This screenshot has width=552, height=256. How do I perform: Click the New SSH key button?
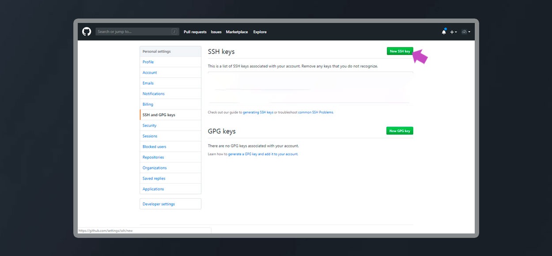400,51
